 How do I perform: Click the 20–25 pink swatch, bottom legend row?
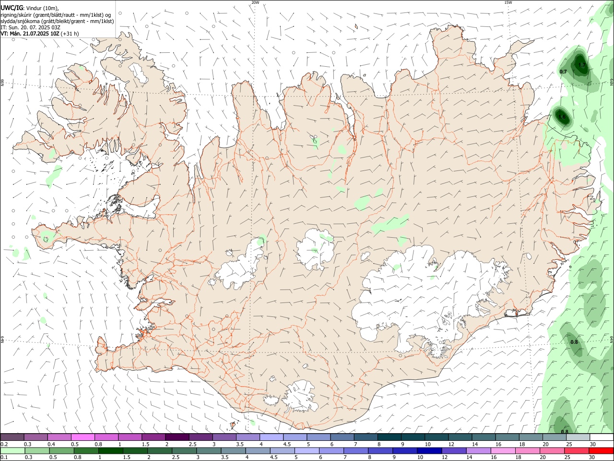click(552, 450)
